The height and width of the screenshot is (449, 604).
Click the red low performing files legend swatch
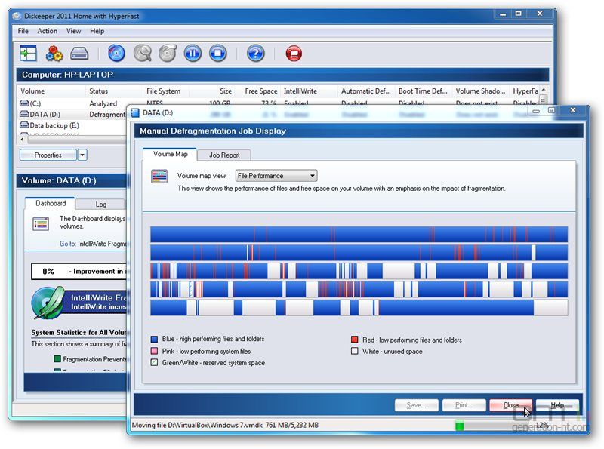click(355, 340)
